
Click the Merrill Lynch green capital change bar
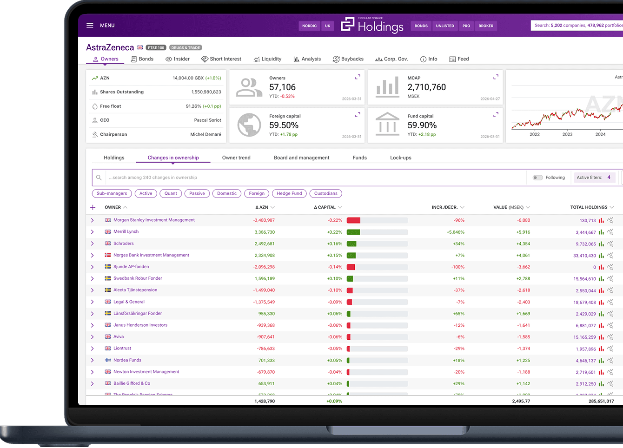(353, 232)
